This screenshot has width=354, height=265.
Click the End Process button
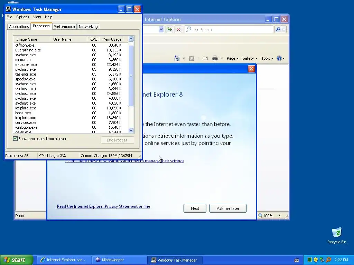[x=117, y=140]
